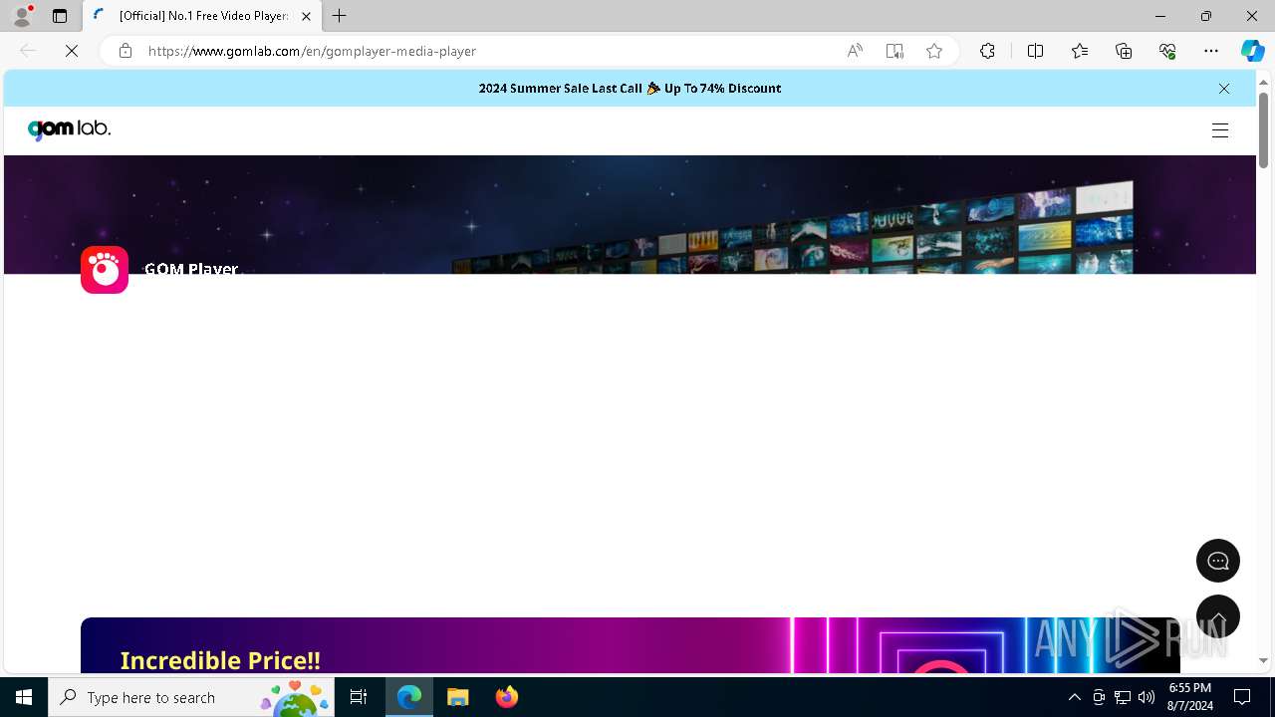
Task: Click the scrollbar up arrow
Action: 1263,82
